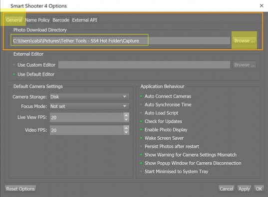Screen dimensions: 268x197
Task: Click the Cancel button
Action: pyautogui.click(x=226, y=189)
